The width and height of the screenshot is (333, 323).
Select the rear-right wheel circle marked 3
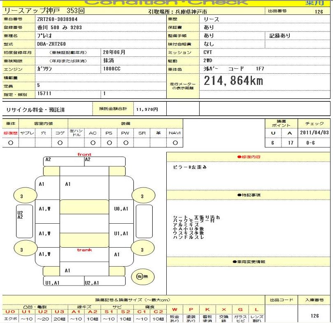click(x=142, y=250)
